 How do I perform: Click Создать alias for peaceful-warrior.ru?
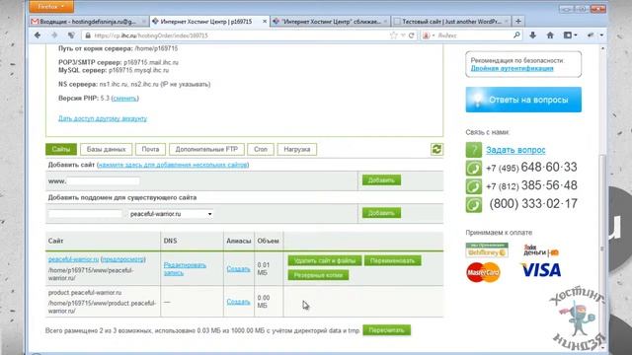(x=238, y=269)
